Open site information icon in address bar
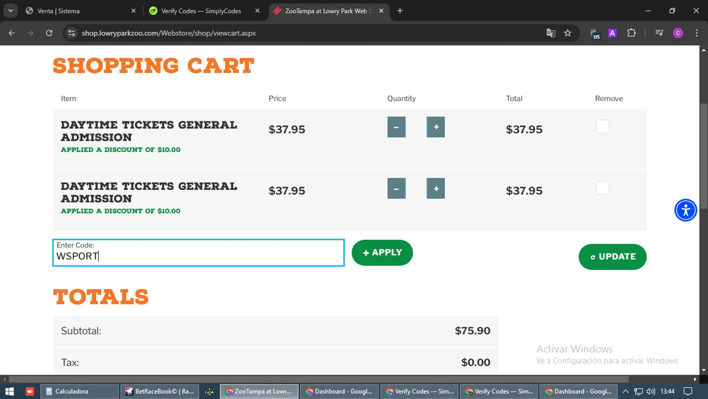 (71, 33)
